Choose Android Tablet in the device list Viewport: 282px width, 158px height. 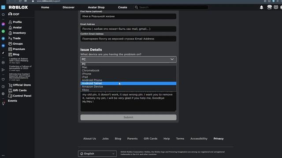tap(128, 83)
